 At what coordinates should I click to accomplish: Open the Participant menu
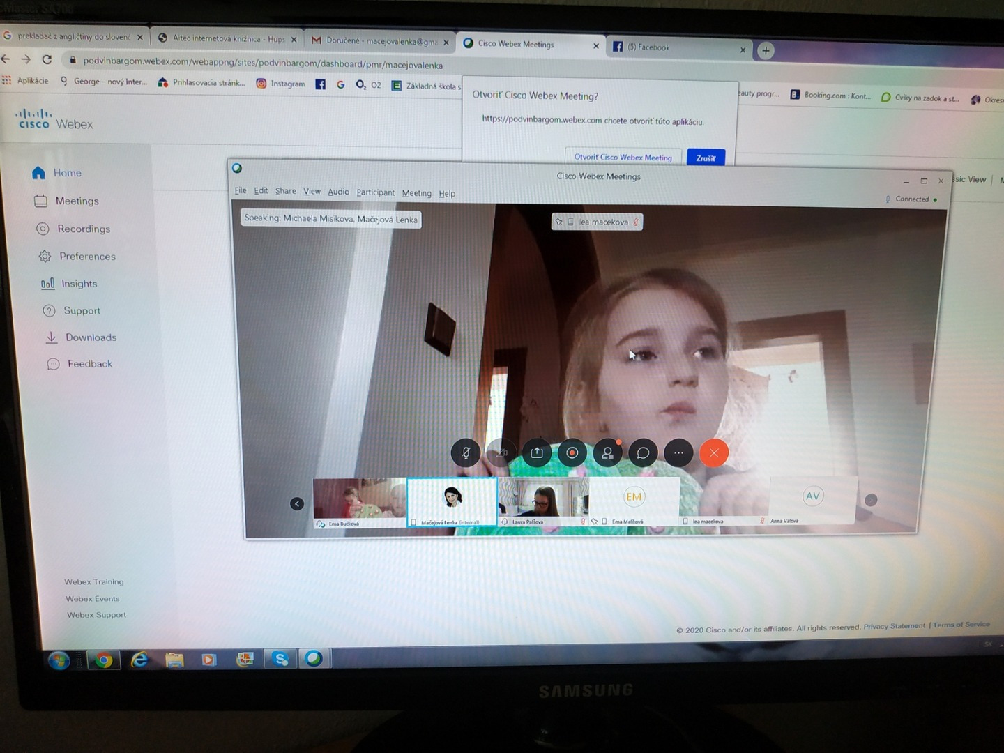coord(375,192)
